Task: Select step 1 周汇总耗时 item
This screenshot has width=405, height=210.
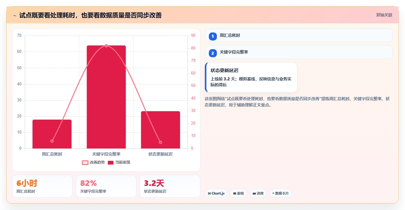Action: [x=299, y=35]
